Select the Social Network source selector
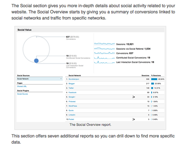The width and height of the screenshot is (186, 147). [x=40, y=79]
